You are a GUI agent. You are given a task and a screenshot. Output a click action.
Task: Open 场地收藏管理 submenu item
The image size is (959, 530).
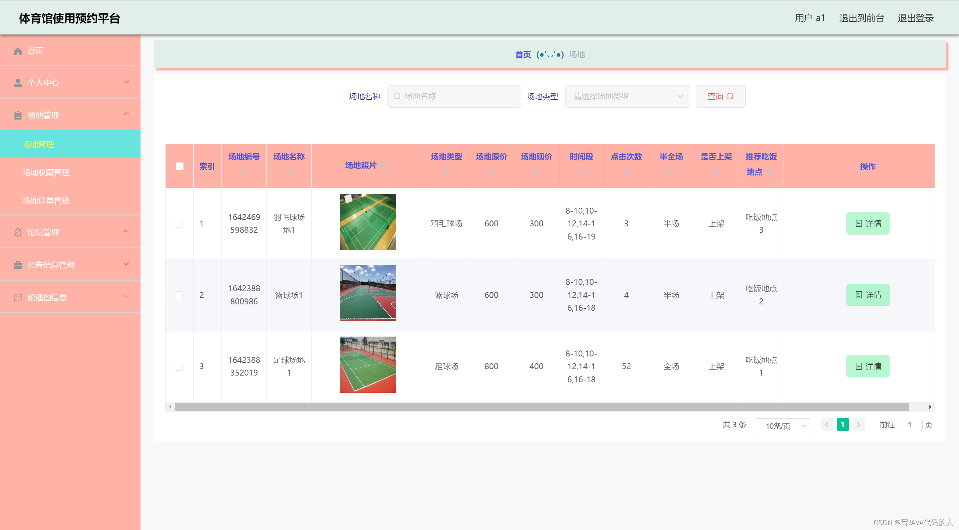46,172
